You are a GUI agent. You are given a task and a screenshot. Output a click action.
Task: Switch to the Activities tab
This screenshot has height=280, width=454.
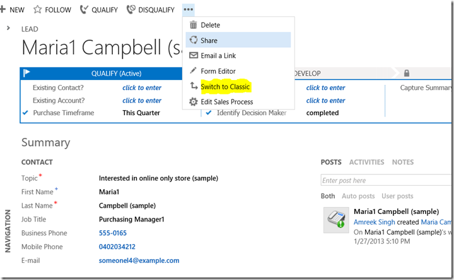click(x=366, y=162)
